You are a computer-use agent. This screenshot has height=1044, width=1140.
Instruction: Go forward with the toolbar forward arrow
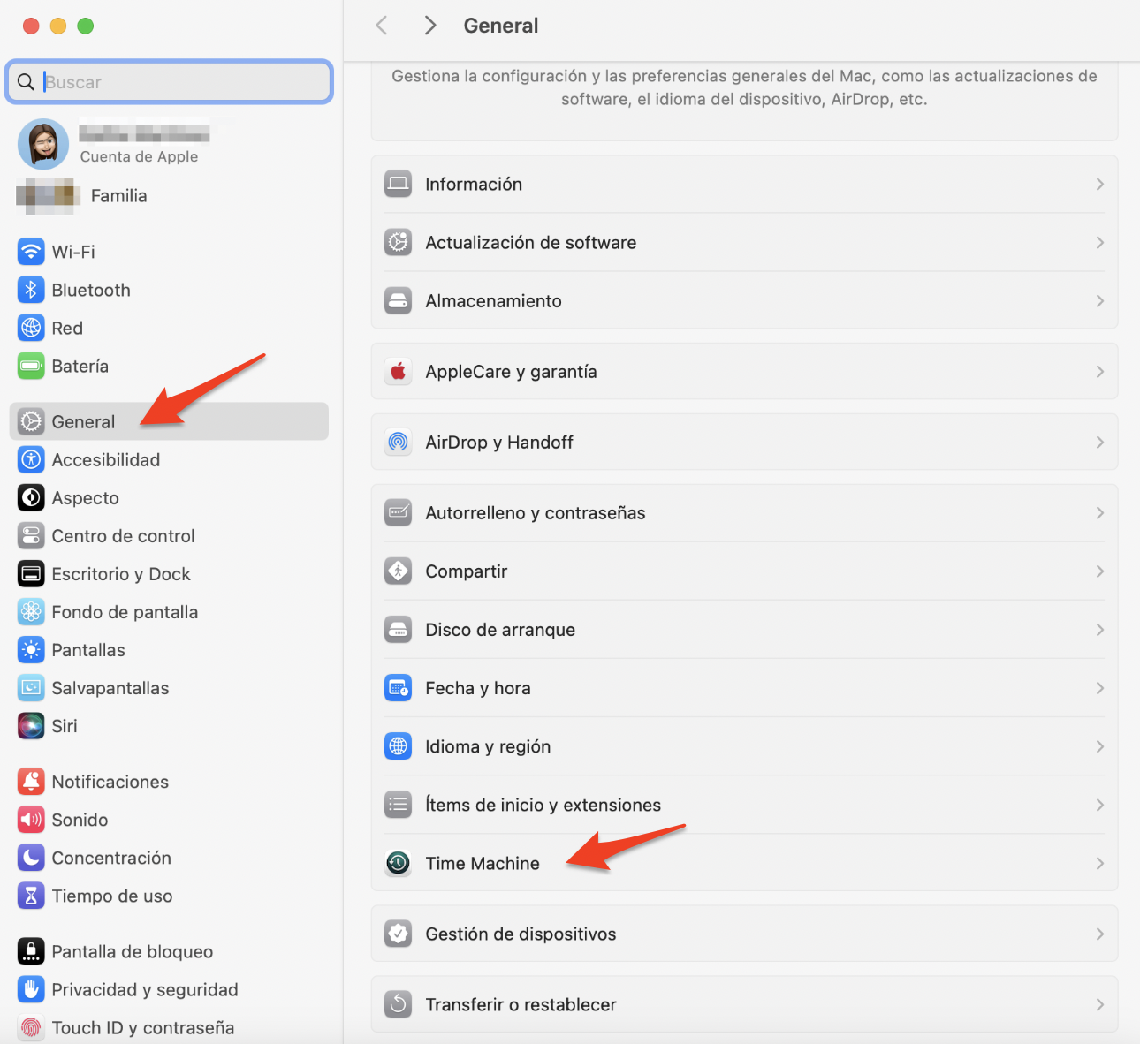point(430,26)
